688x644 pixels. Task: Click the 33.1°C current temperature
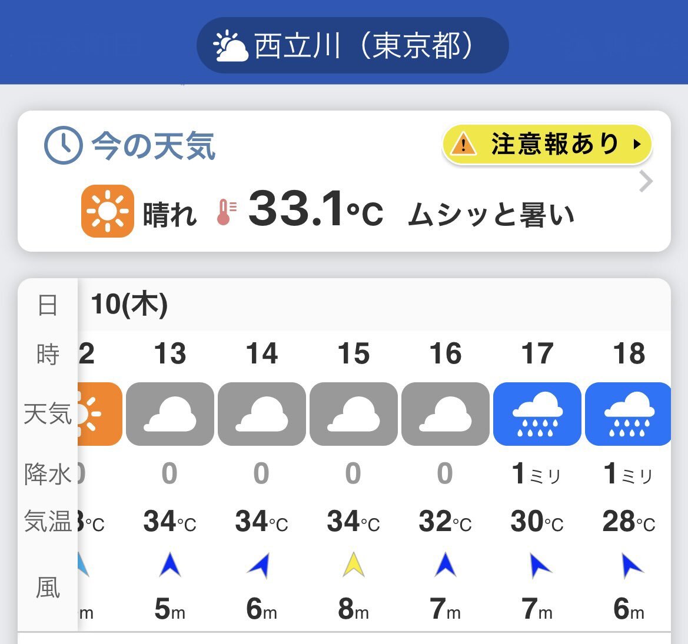pyautogui.click(x=316, y=209)
